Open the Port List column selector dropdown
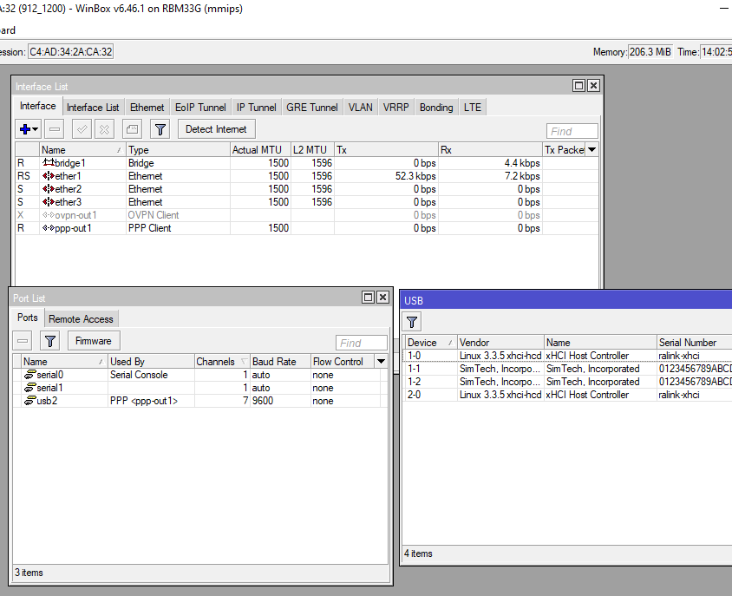This screenshot has height=596, width=732. point(381,362)
